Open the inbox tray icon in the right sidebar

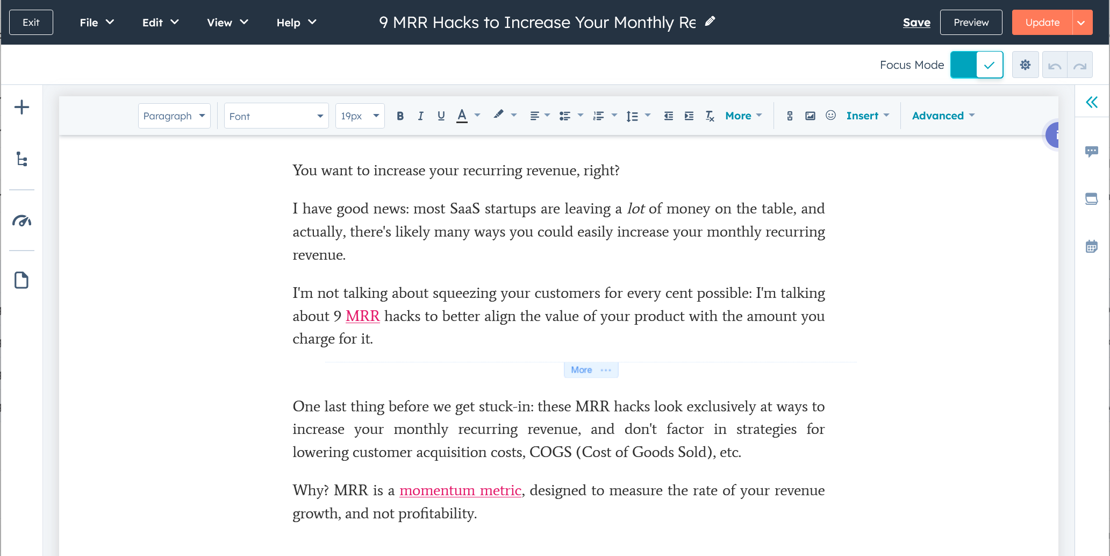pos(1092,199)
